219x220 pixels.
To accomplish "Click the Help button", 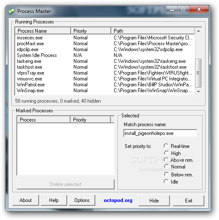I will 54,200.
